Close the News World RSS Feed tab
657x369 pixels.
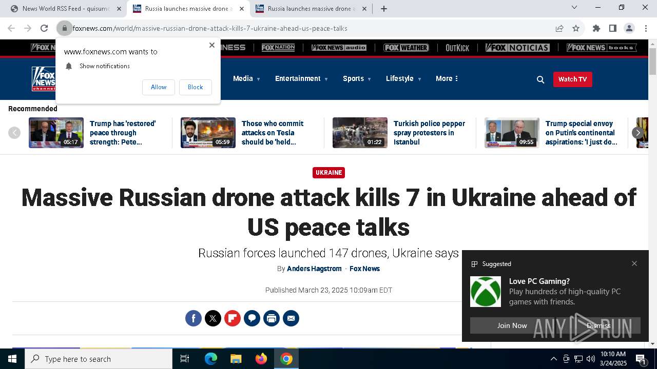point(119,9)
